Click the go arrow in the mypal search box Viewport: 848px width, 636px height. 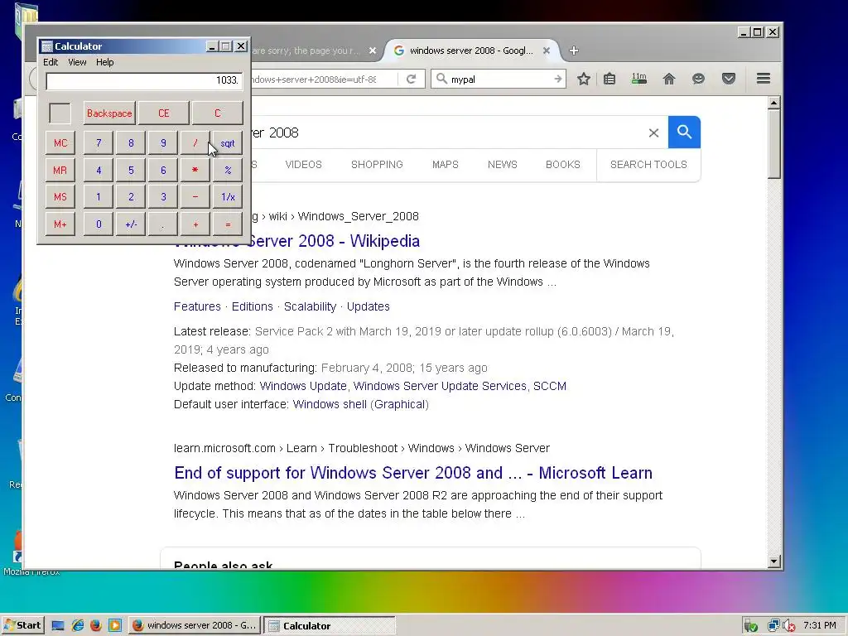point(557,79)
